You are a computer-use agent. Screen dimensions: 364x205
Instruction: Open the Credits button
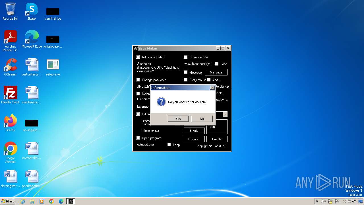point(217,139)
